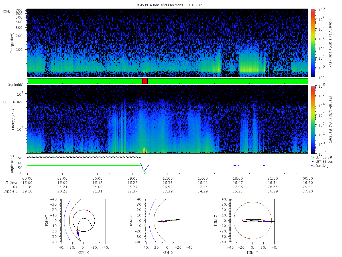Click the electrons intensity color scale bar
The image size is (342, 257).
pos(313,119)
